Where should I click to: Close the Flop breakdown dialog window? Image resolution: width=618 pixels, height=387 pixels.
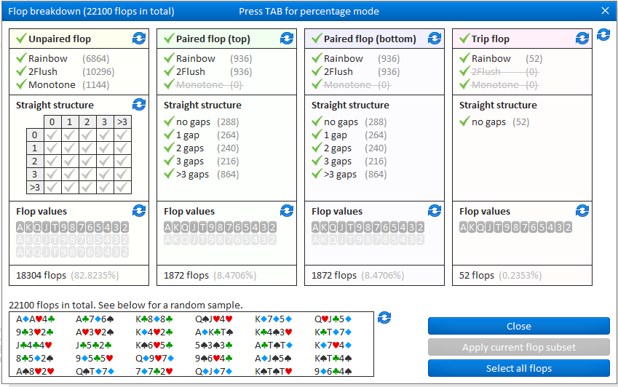(605, 11)
